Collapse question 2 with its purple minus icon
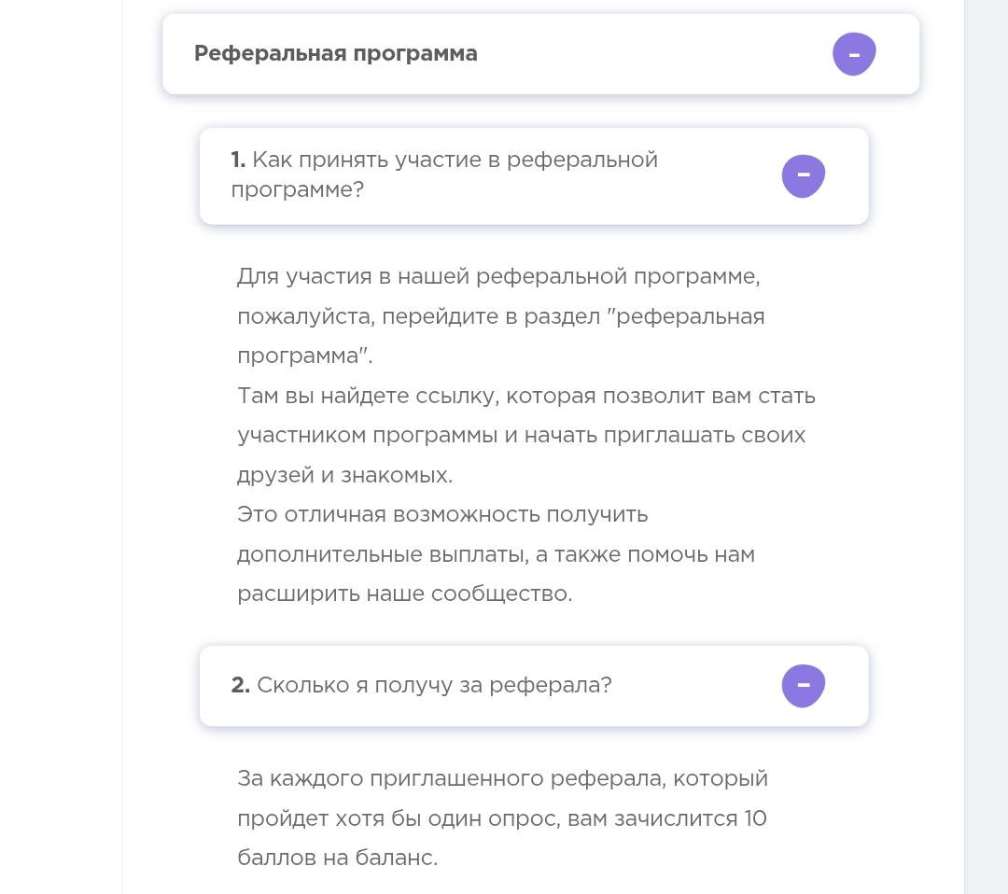The image size is (1008, 894). coord(803,686)
